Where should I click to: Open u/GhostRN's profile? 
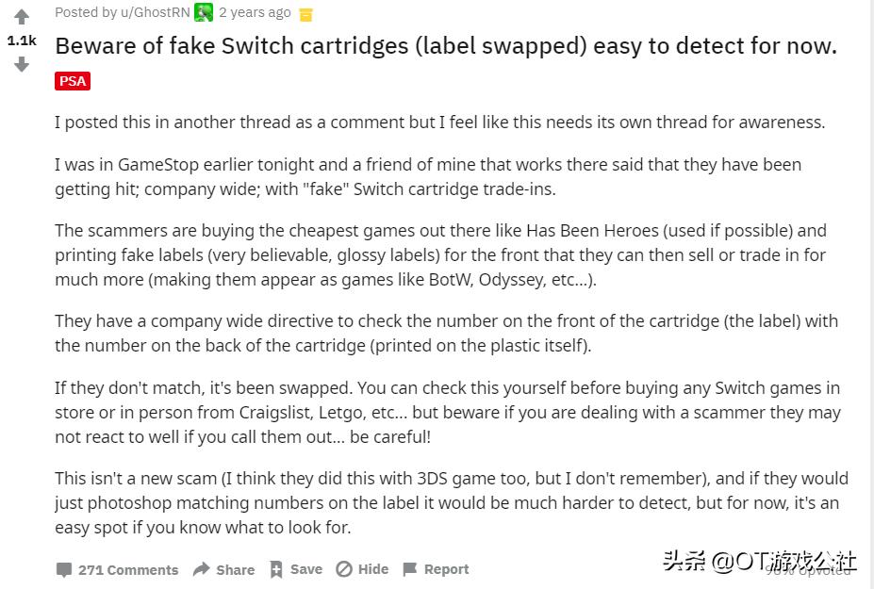pos(155,12)
